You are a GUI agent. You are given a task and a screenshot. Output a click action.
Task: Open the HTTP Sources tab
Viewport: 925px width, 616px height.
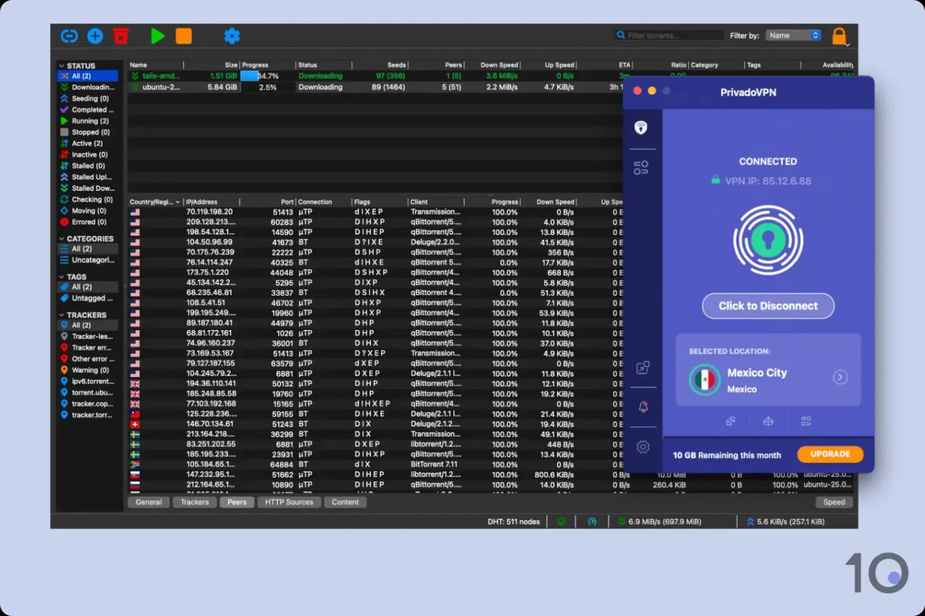tap(289, 502)
